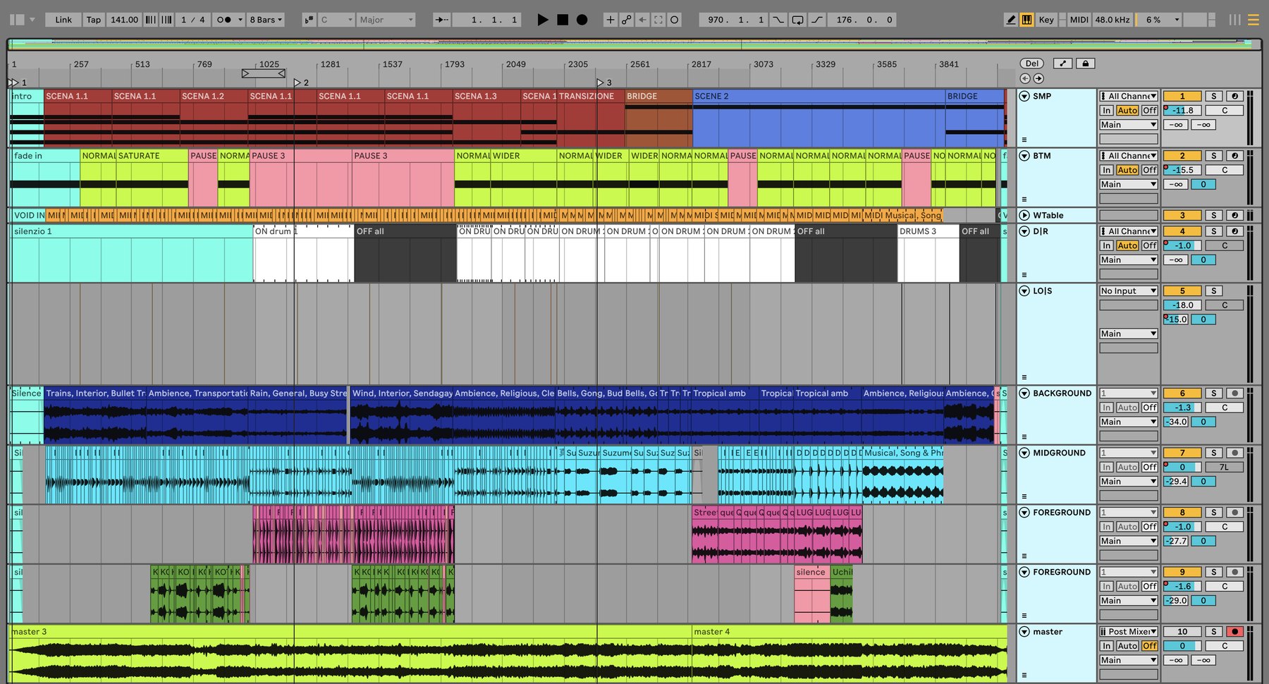Open the 8 Bars quantization dropdown
The image size is (1269, 684).
266,20
